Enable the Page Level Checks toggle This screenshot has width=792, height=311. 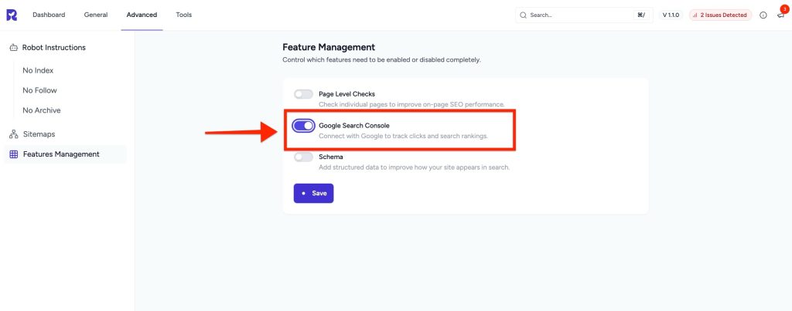303,94
